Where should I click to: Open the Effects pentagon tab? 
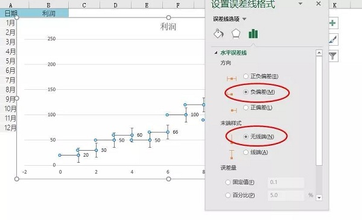pos(236,34)
